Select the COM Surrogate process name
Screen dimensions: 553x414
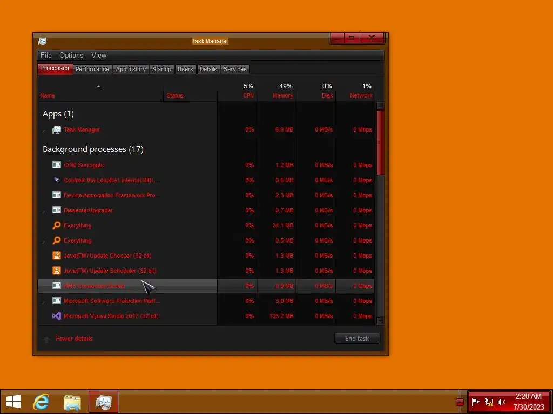pyautogui.click(x=84, y=165)
